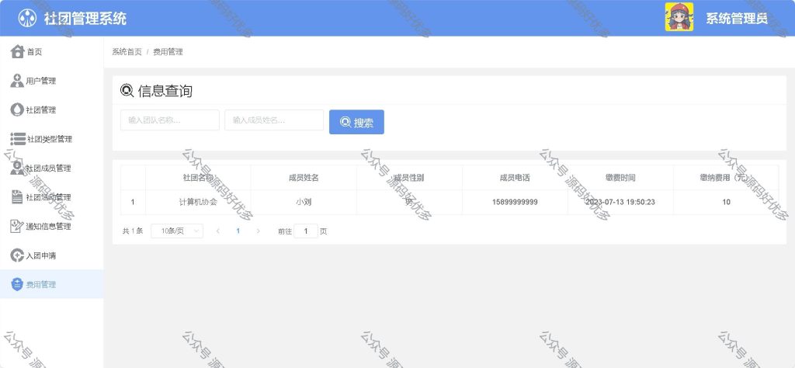
Task: Click the 社团名称 column header
Action: coord(198,178)
